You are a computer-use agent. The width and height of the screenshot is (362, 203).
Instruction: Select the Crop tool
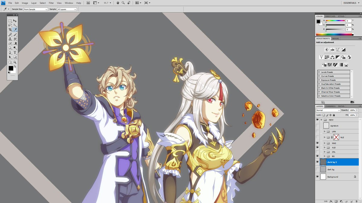[x=10, y=30]
